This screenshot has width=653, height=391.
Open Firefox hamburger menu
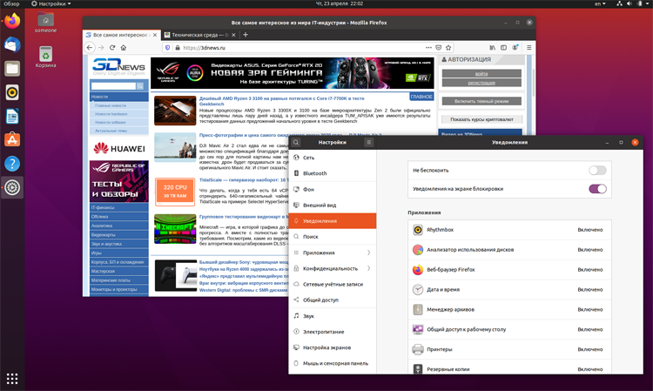tap(528, 48)
